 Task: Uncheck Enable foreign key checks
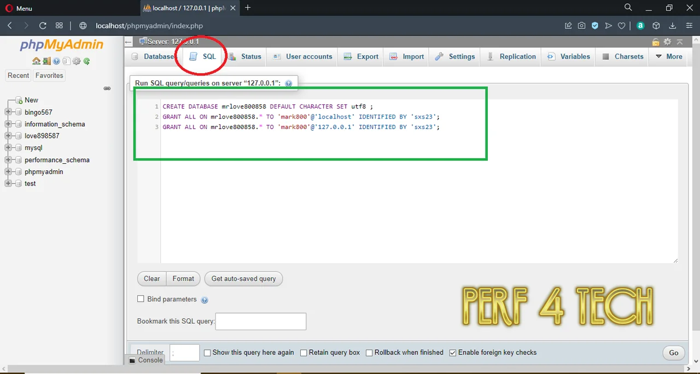(453, 353)
